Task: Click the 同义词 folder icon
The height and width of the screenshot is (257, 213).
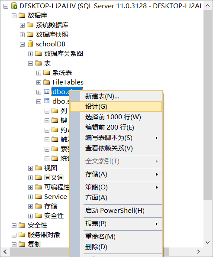Action: coord(38,178)
